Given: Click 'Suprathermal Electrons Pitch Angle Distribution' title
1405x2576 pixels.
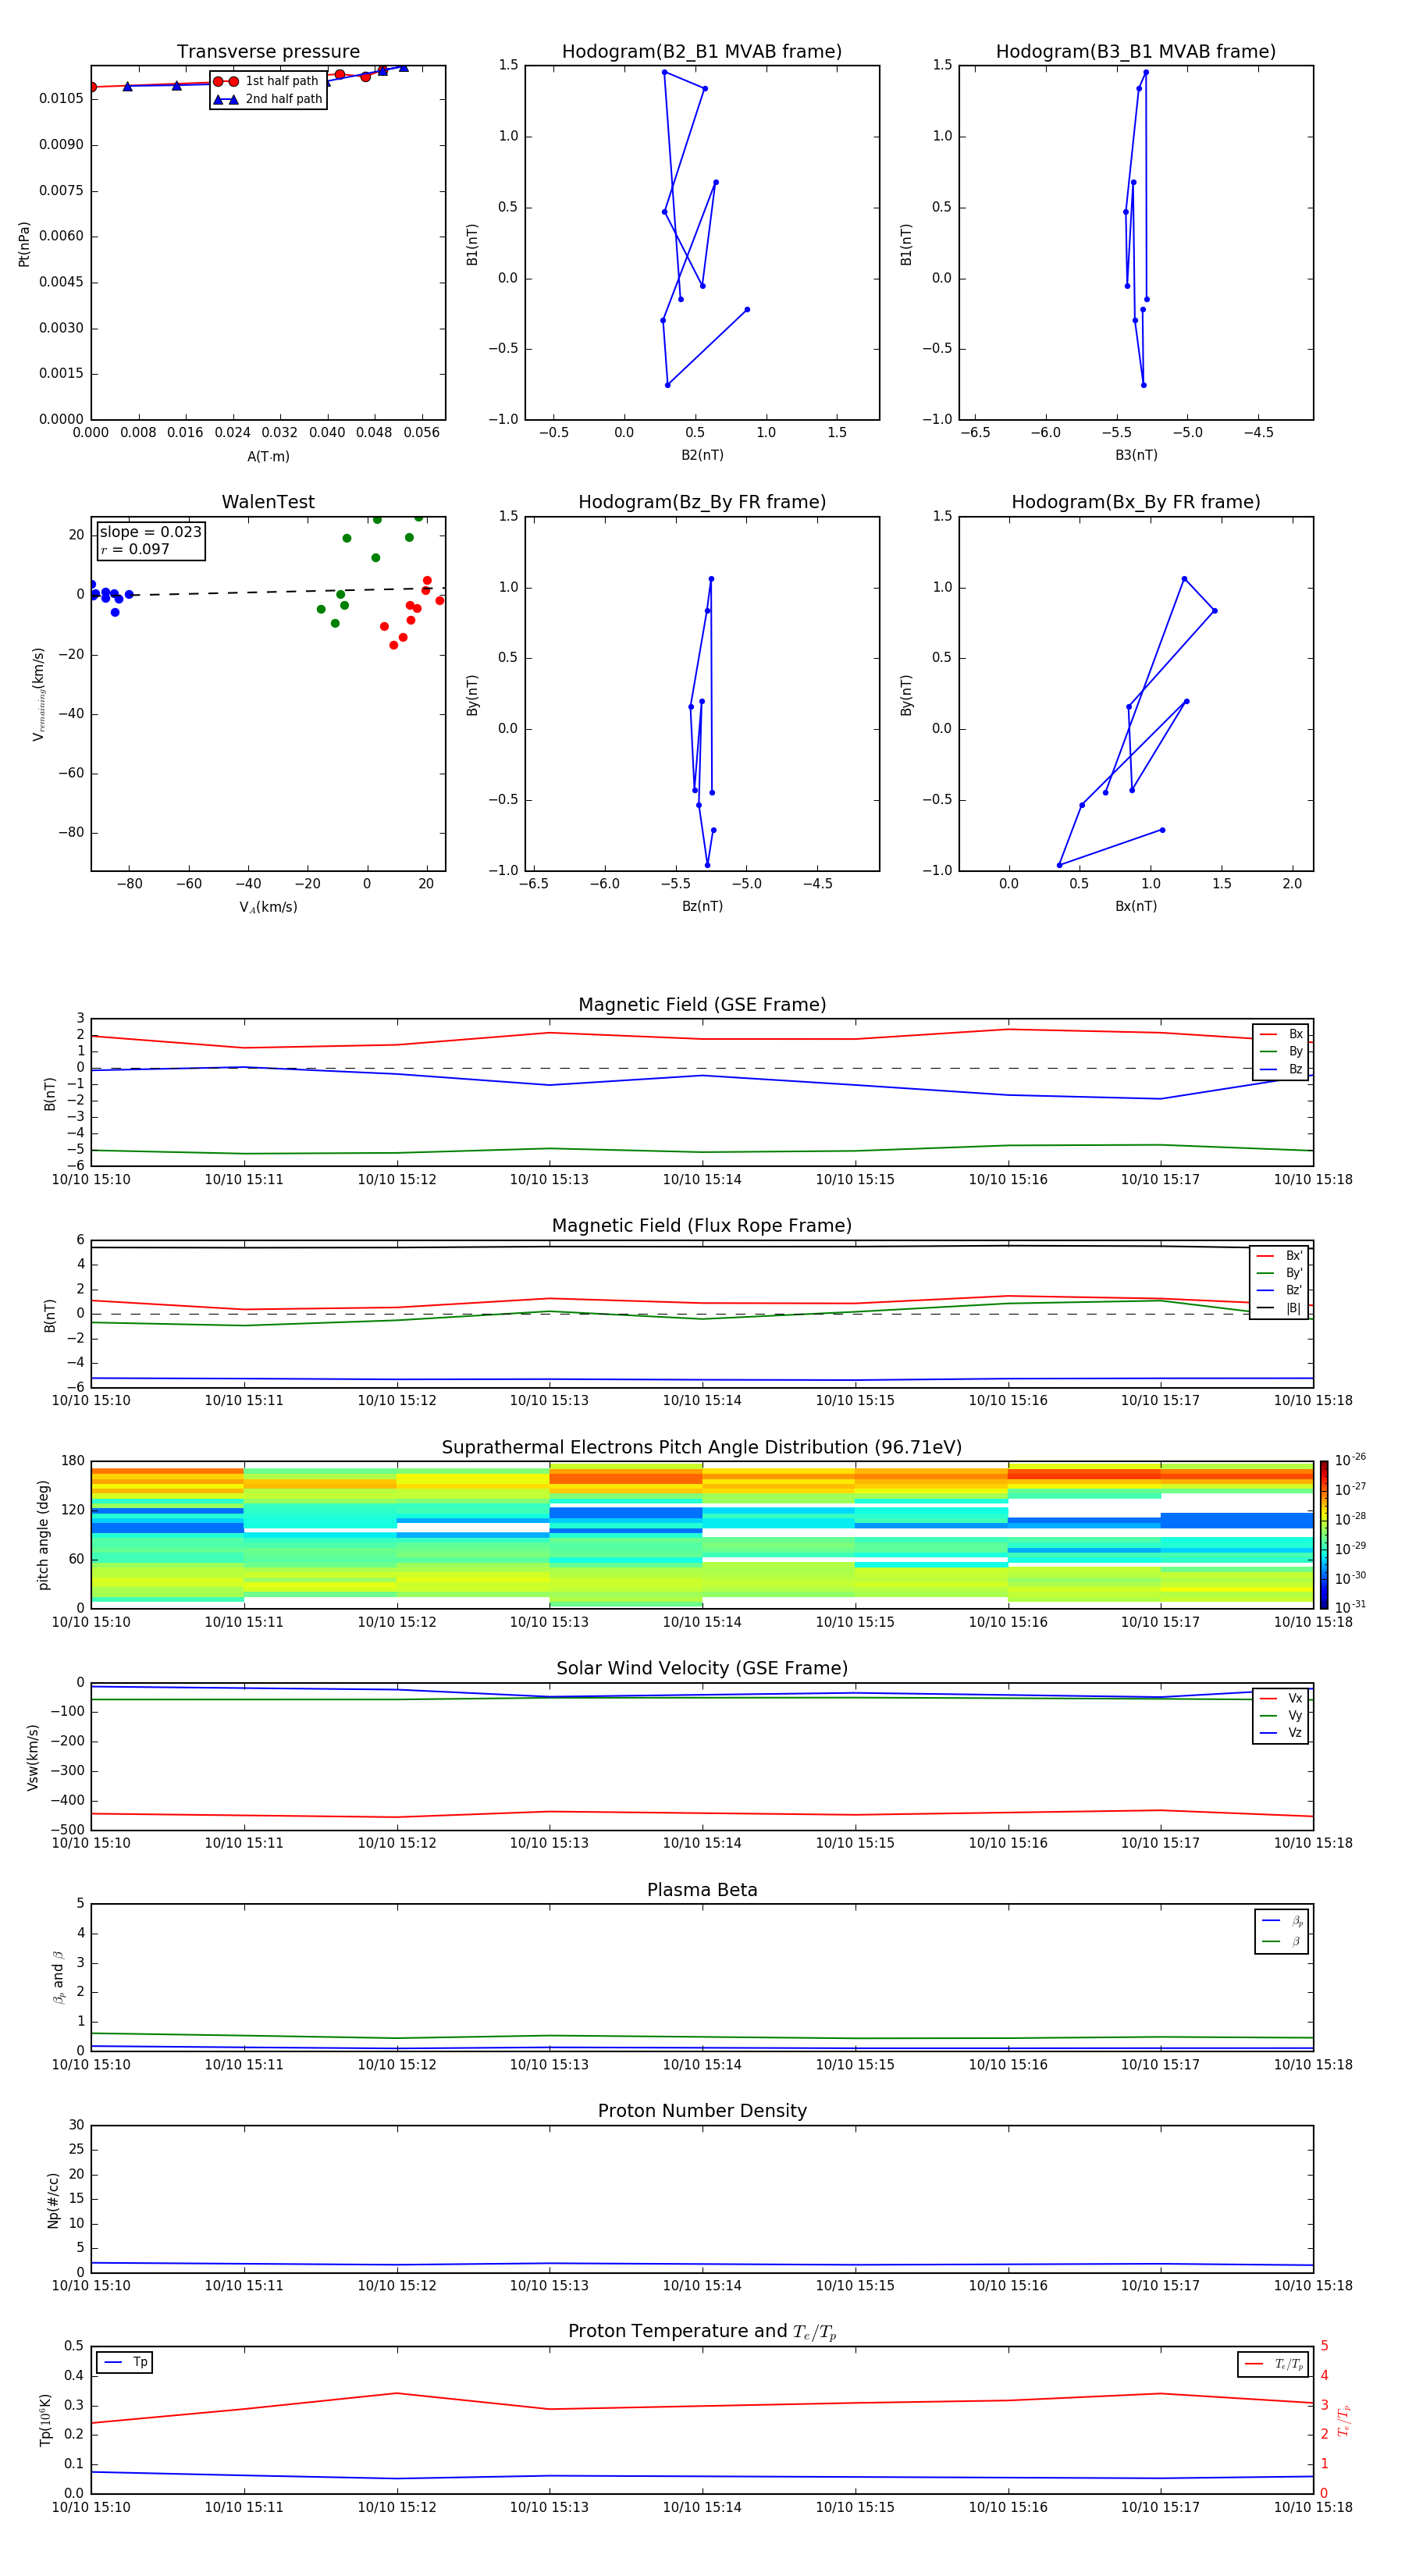Looking at the screenshot, I should click(702, 1448).
